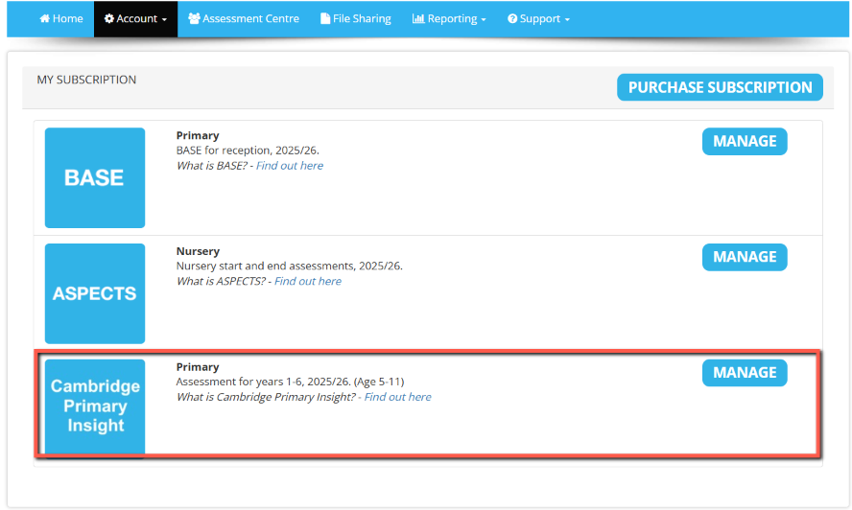852x510 pixels.
Task: Manage the BASE reception subscription
Action: [x=745, y=141]
